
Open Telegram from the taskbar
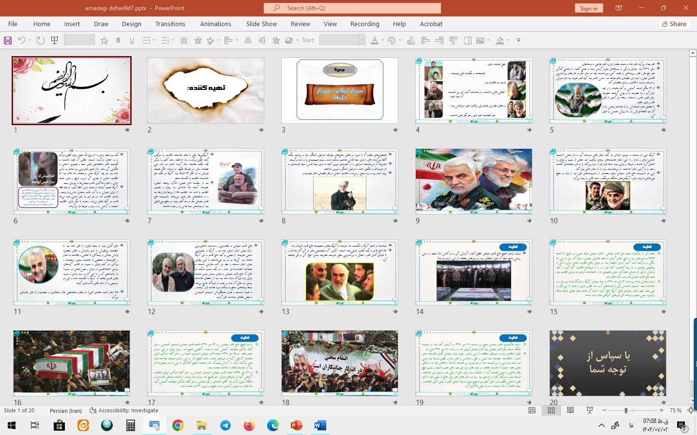coord(226,425)
